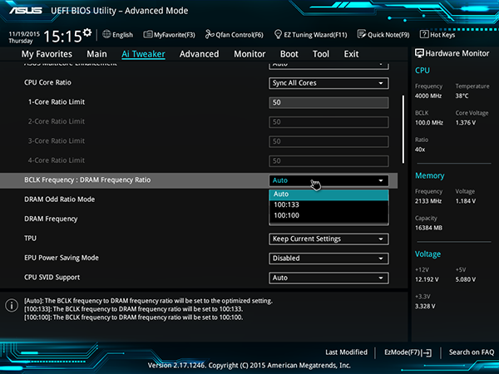Click the info circle icon in help area

click(x=12, y=305)
